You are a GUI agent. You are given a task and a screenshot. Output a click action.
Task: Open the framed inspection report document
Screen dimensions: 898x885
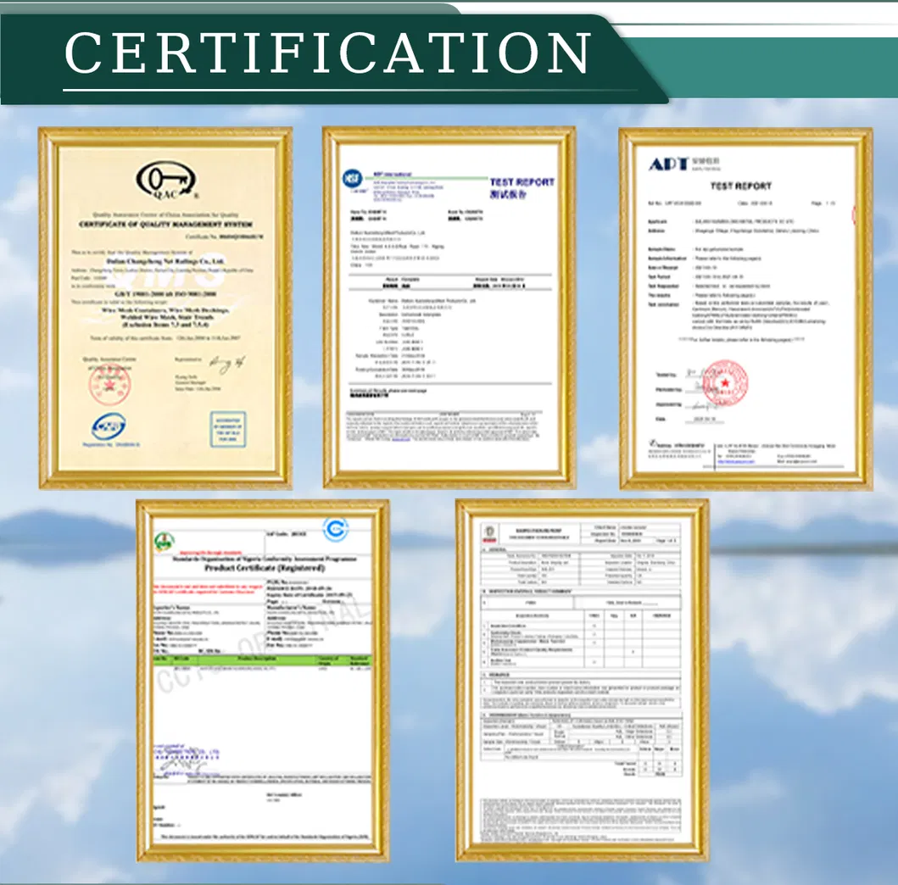pyautogui.click(x=582, y=680)
